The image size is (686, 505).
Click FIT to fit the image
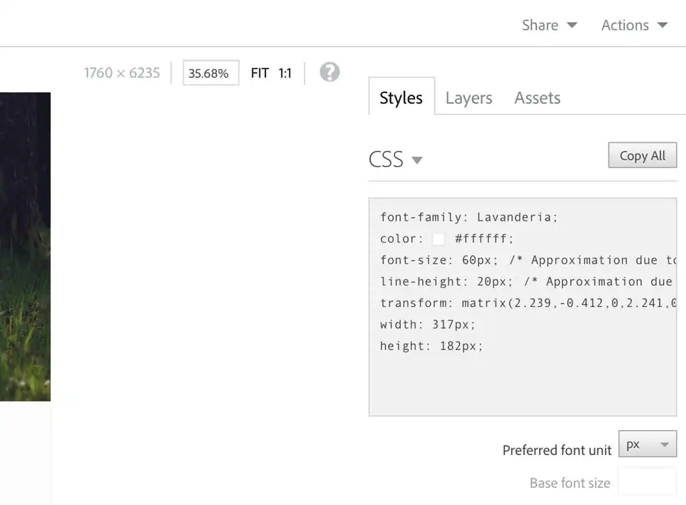tap(260, 73)
